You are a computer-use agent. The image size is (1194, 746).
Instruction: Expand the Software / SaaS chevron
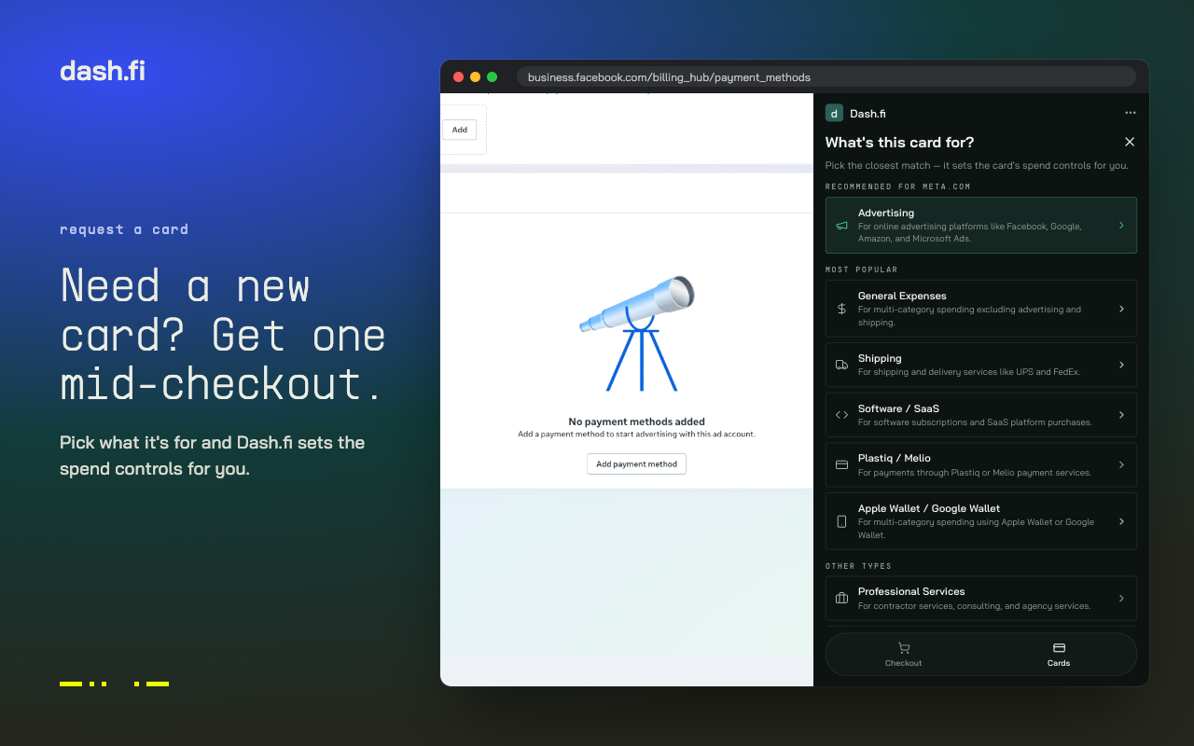coord(1121,415)
